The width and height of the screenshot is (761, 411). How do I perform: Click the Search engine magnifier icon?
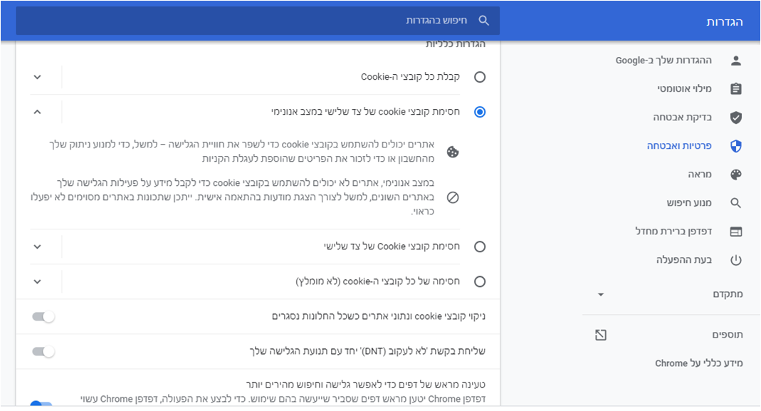(x=736, y=203)
